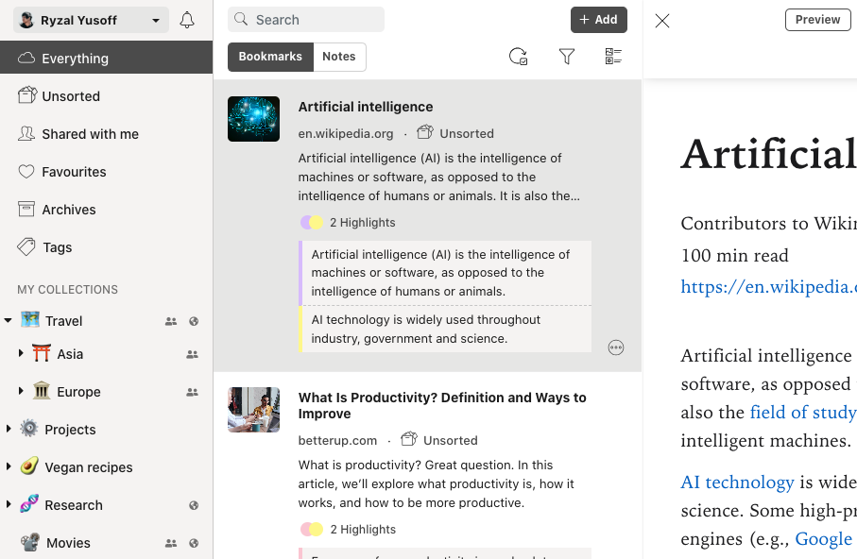Screen dimensions: 857x559
Task: Click the Add button
Action: click(x=598, y=19)
